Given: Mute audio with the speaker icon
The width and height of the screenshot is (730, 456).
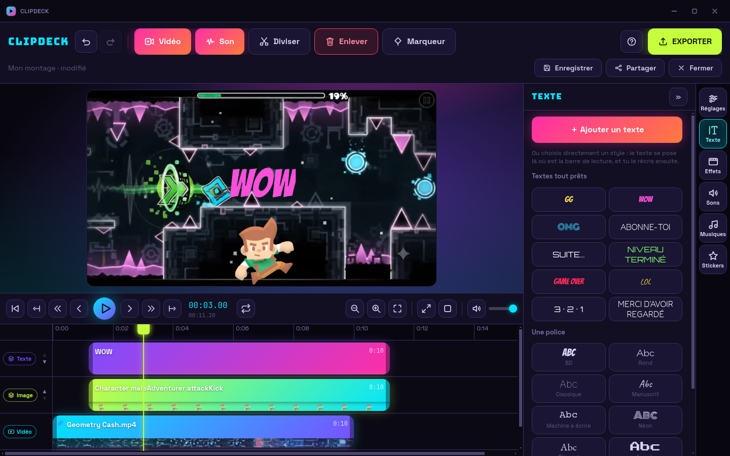Looking at the screenshot, I should (477, 309).
